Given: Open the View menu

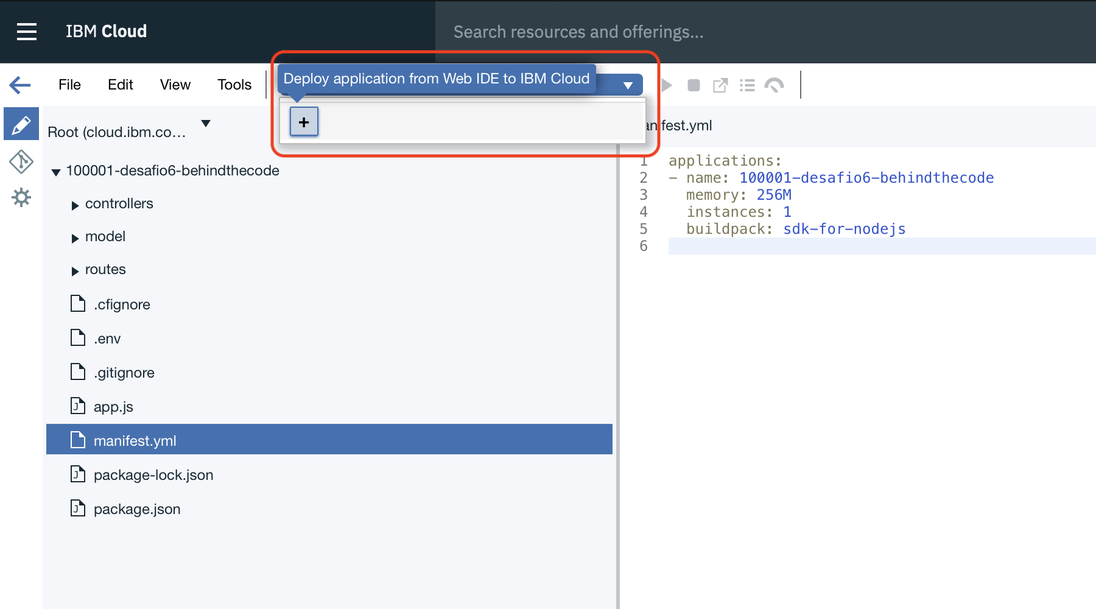Looking at the screenshot, I should point(175,85).
